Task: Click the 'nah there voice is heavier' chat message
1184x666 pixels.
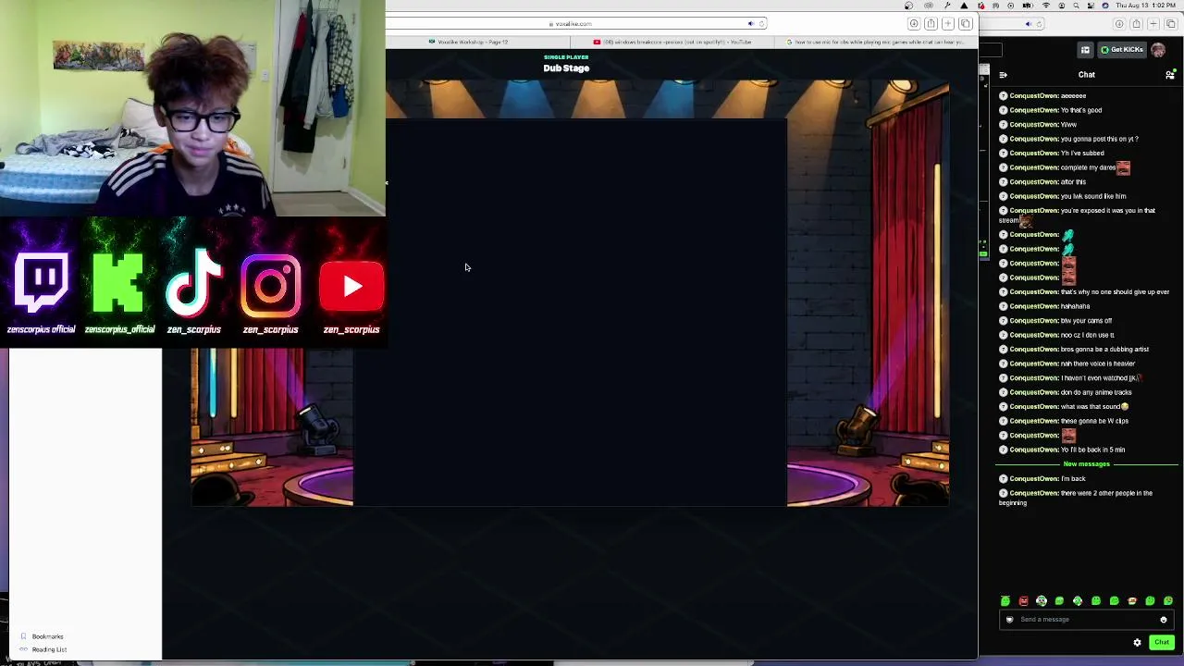Action: point(1097,364)
